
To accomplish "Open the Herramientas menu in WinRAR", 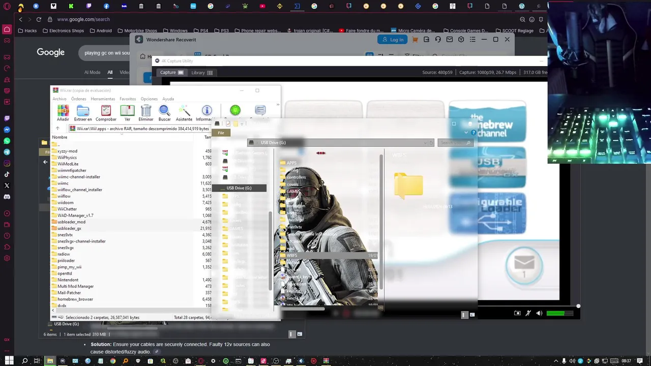I will point(103,99).
